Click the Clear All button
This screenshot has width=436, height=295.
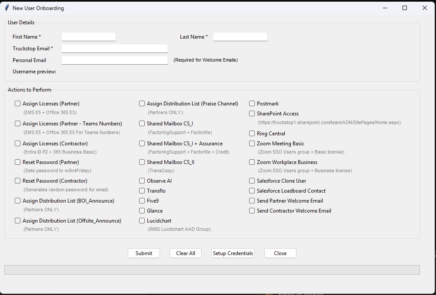coord(185,253)
